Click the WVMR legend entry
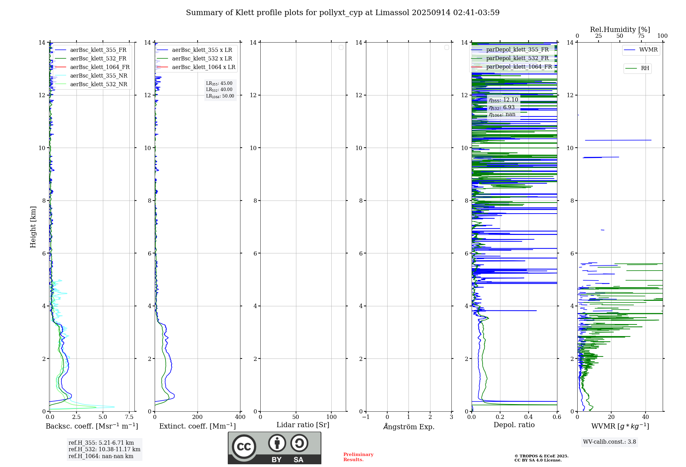The height and width of the screenshot is (467, 686). [x=641, y=50]
